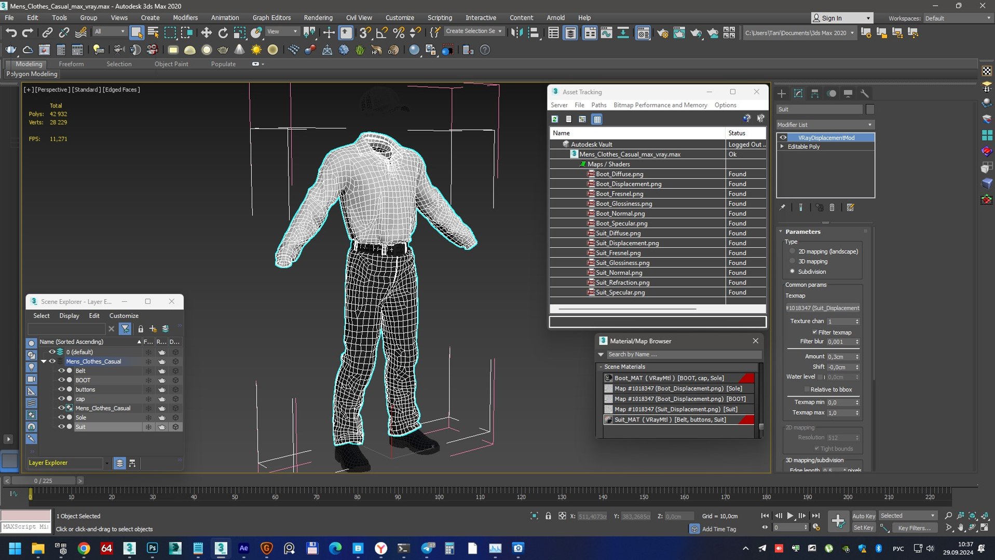Hide the Belt object in Scene Explorer
995x560 pixels.
coord(61,371)
